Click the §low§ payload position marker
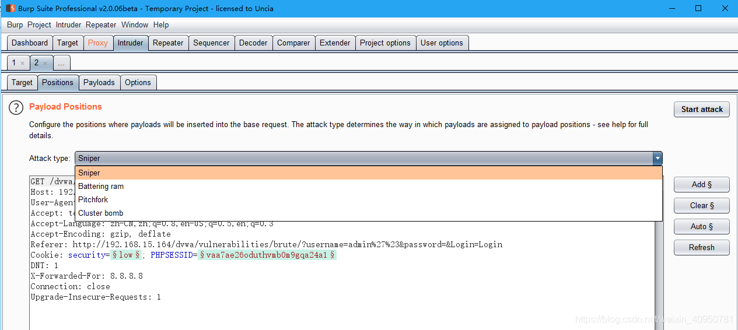Image resolution: width=738 pixels, height=330 pixels. [126, 255]
